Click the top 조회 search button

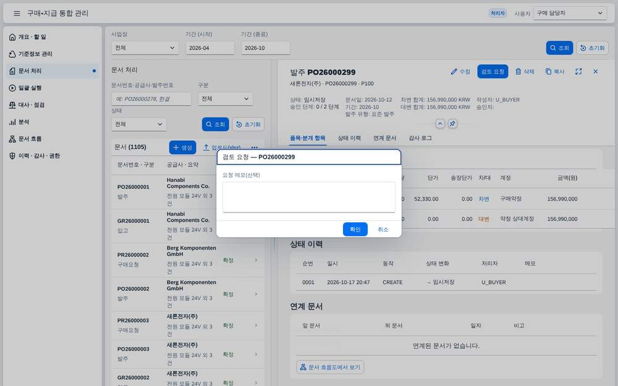tap(559, 48)
